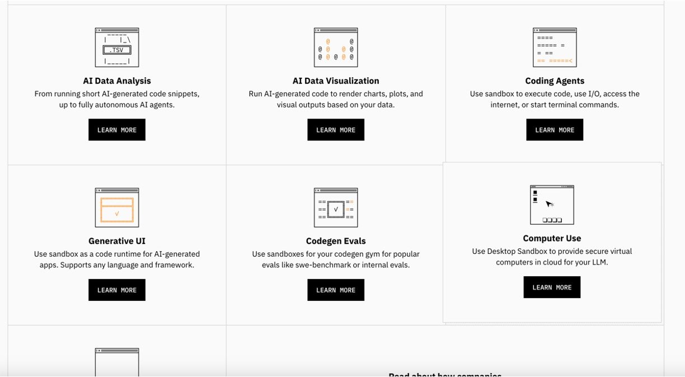Click the Computer Use description text

(552, 257)
